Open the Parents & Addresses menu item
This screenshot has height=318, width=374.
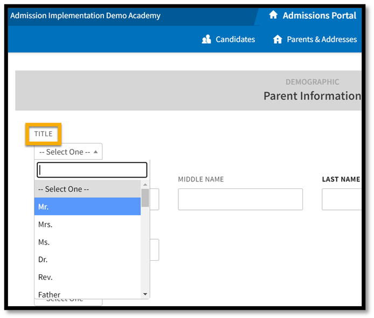(315, 39)
